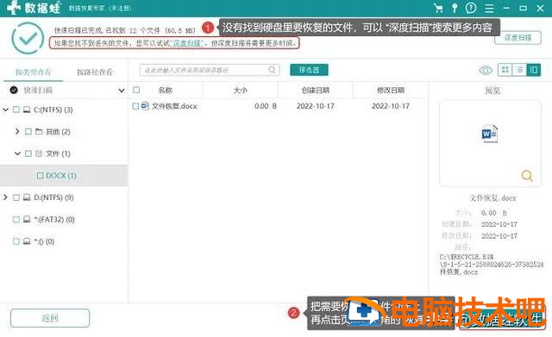Click the *:(FAT32) drive icon
Image resolution: width=552 pixels, height=337 pixels.
point(27,220)
